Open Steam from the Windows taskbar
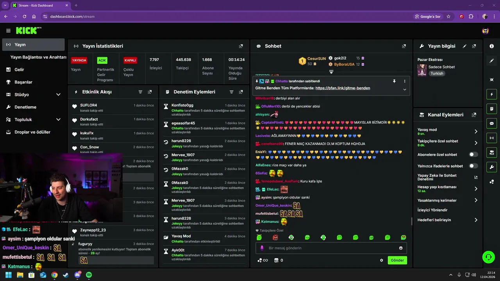 [66, 275]
